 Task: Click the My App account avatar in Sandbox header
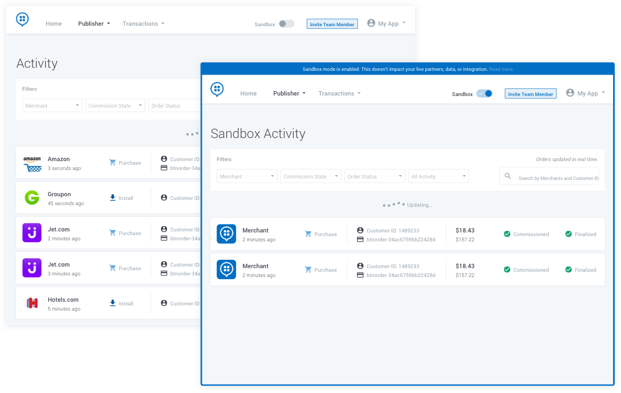click(570, 93)
